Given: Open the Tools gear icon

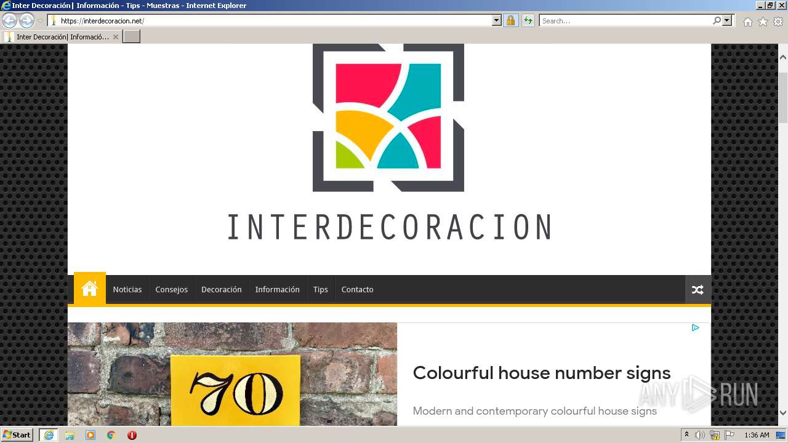Looking at the screenshot, I should pos(778,22).
